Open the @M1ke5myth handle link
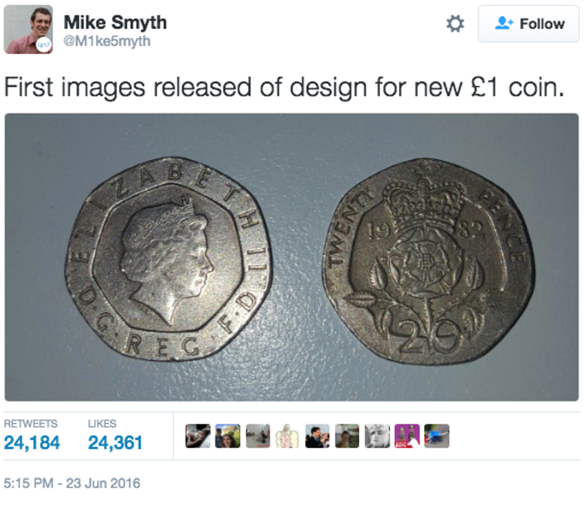 107,41
